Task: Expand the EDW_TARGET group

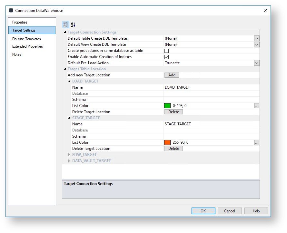Action: click(x=69, y=155)
